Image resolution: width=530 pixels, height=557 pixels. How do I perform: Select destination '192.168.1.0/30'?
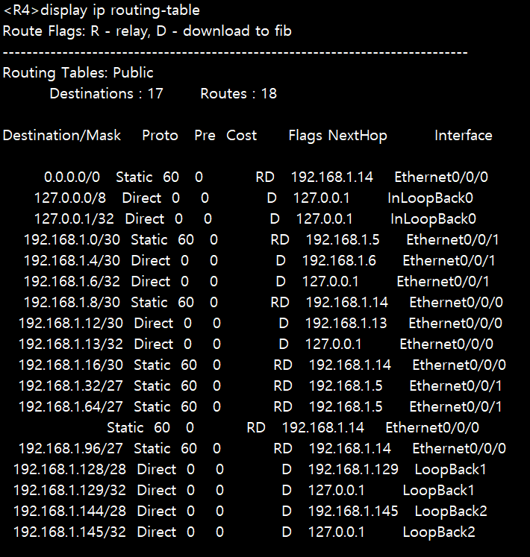click(x=72, y=240)
